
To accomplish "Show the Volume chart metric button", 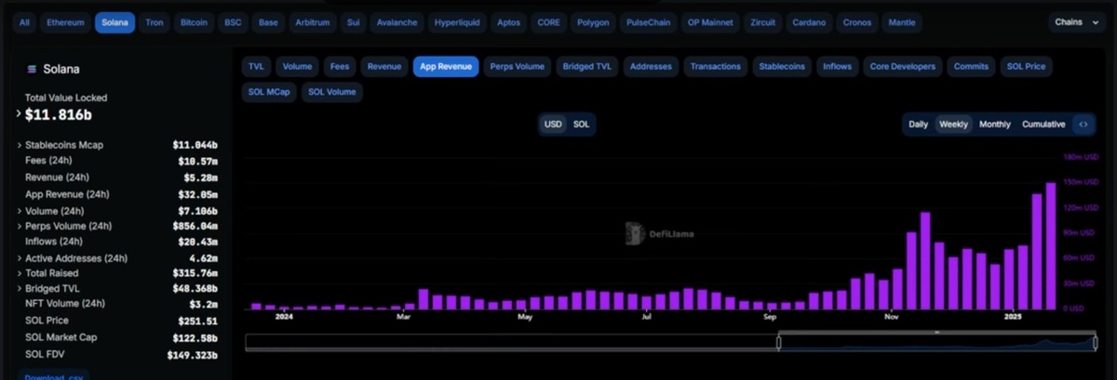I will coord(297,67).
